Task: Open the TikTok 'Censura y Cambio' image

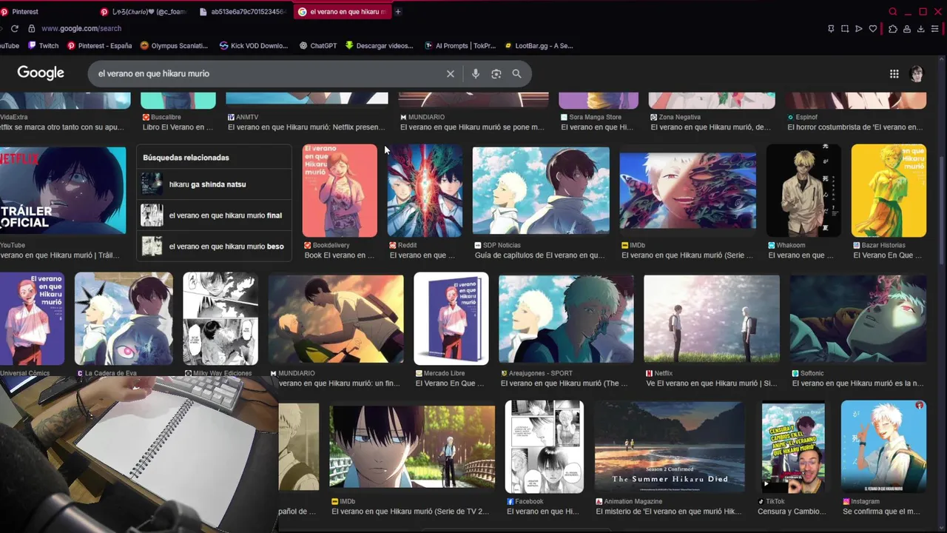Action: (x=793, y=446)
